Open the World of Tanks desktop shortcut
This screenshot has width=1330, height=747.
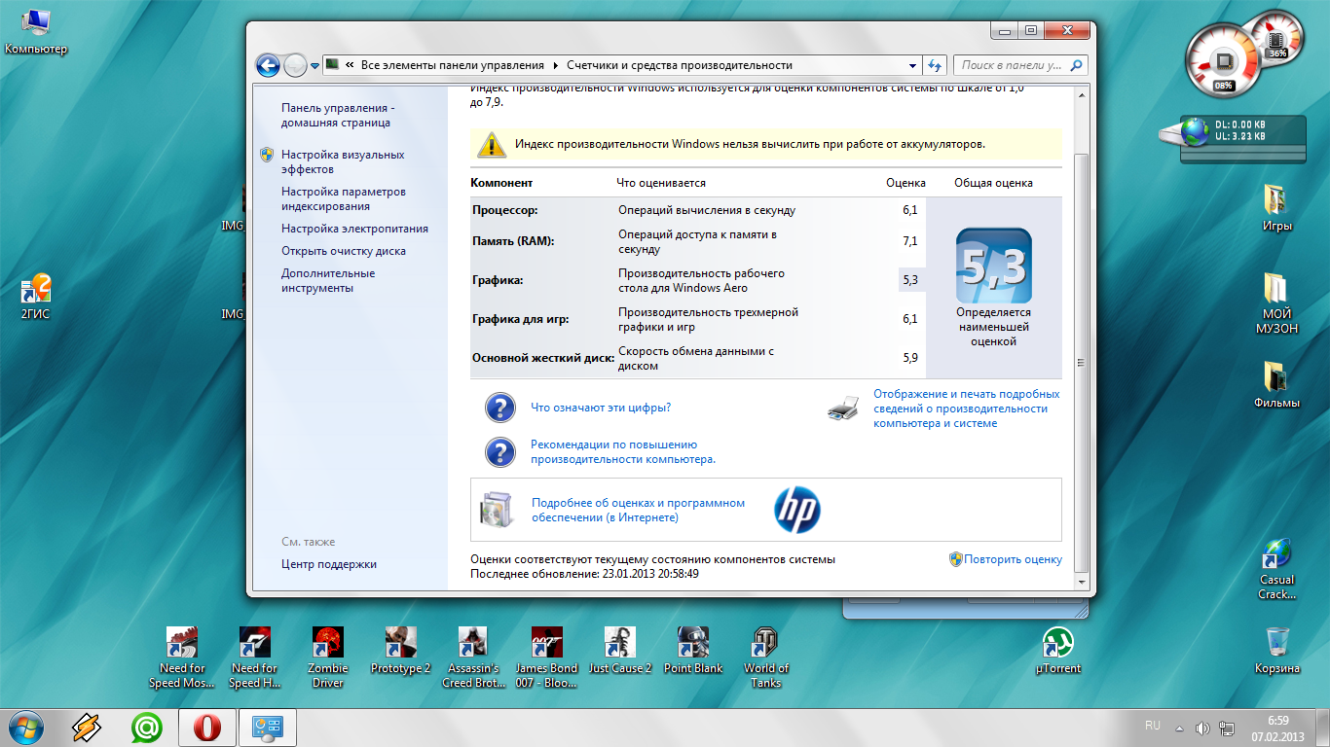pyautogui.click(x=765, y=644)
